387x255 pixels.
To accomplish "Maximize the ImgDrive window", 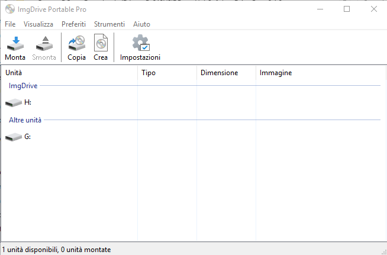I will [347, 9].
